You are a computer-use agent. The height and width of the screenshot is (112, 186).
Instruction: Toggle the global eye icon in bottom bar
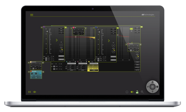(x=35, y=92)
